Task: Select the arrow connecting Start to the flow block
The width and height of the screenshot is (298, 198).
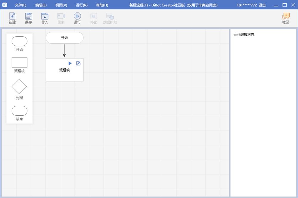Action: click(x=64, y=51)
